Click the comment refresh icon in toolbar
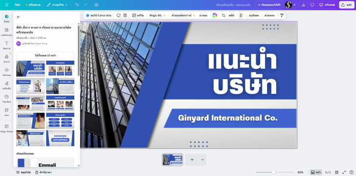Image resolution: width=356 pixels, height=176 pixels. click(118, 16)
